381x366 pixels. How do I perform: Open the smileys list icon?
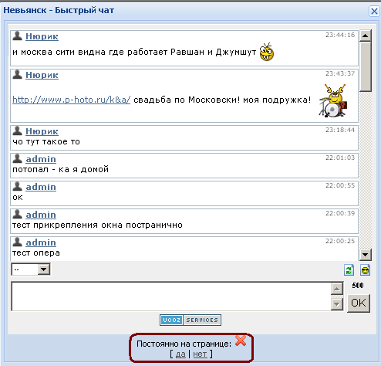[x=365, y=270]
